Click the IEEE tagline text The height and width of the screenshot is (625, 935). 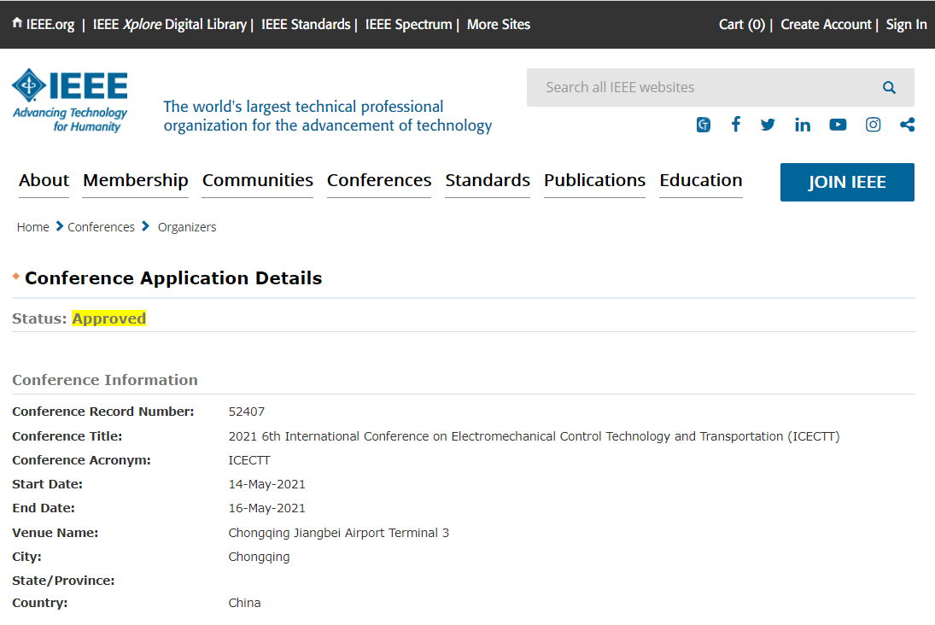pyautogui.click(x=327, y=116)
